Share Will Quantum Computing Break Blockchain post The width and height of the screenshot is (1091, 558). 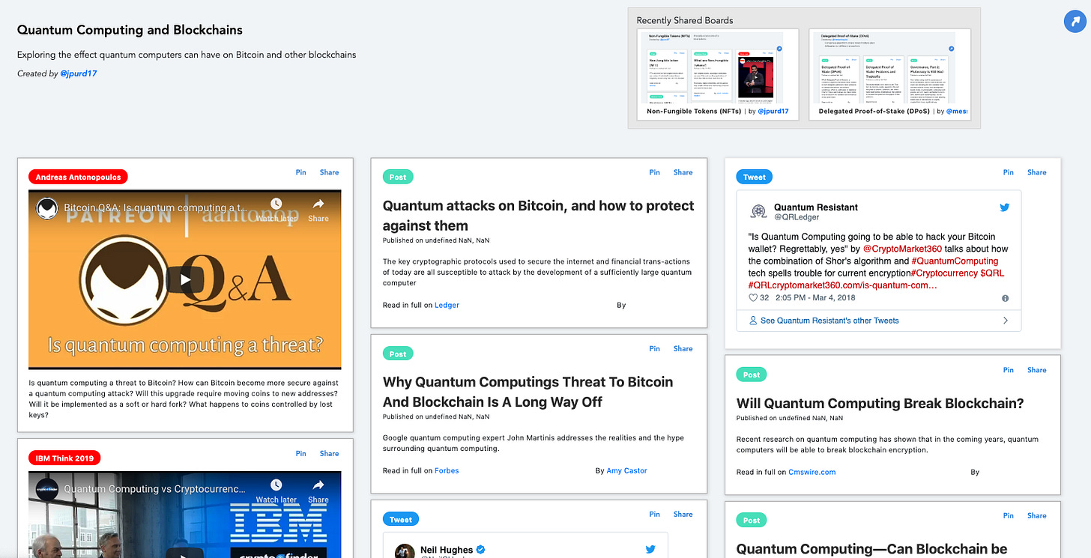(x=1036, y=370)
